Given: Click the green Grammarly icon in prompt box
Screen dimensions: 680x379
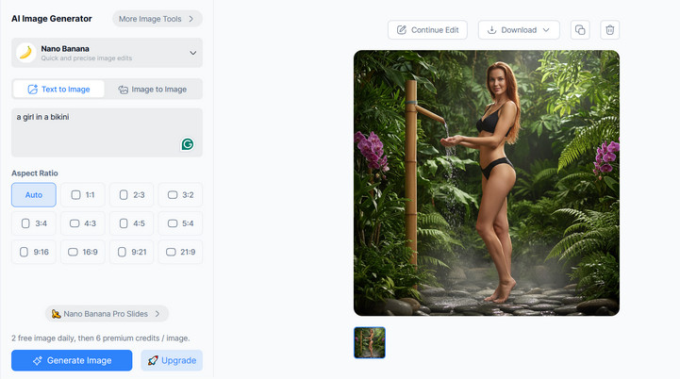Looking at the screenshot, I should click(x=188, y=144).
